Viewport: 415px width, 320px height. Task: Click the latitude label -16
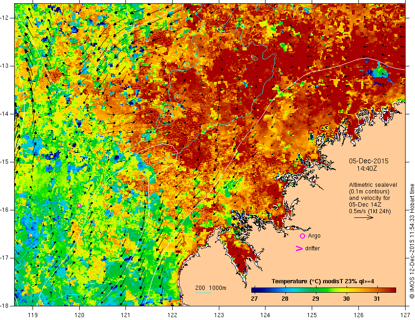[5, 210]
